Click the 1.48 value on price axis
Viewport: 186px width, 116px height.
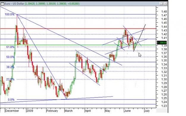click(x=164, y=12)
